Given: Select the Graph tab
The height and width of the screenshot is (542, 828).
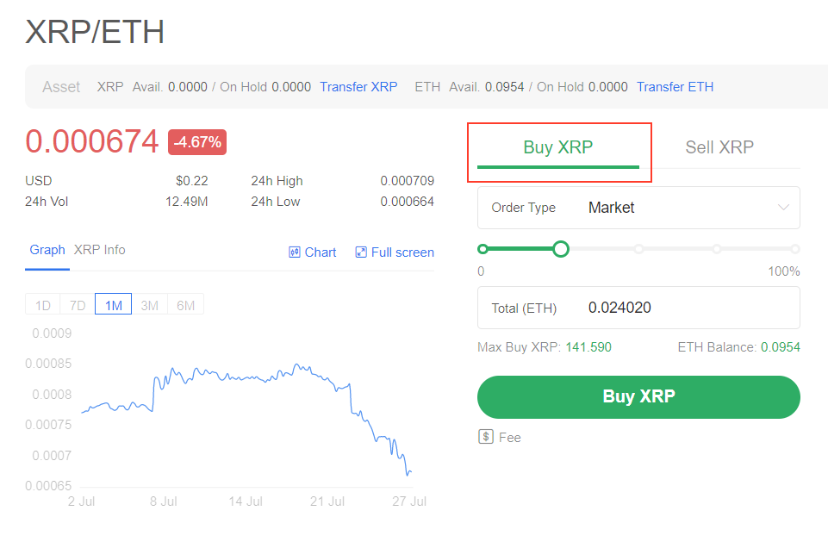Looking at the screenshot, I should coord(47,250).
